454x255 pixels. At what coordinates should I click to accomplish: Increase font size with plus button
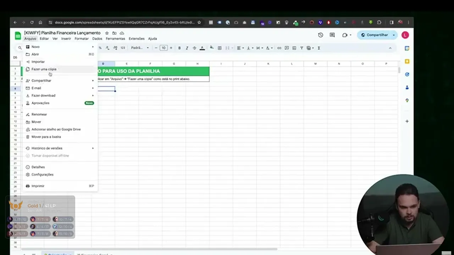[x=171, y=48]
